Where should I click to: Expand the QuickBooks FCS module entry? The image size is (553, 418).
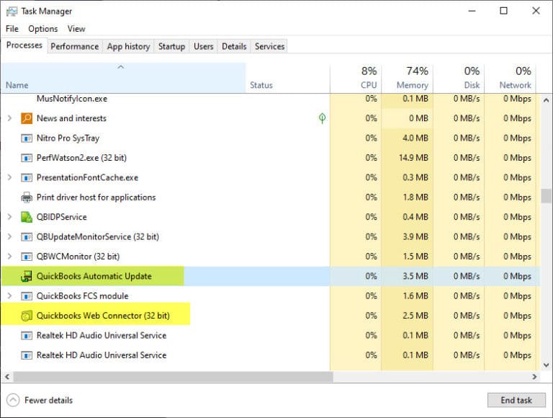click(x=9, y=296)
